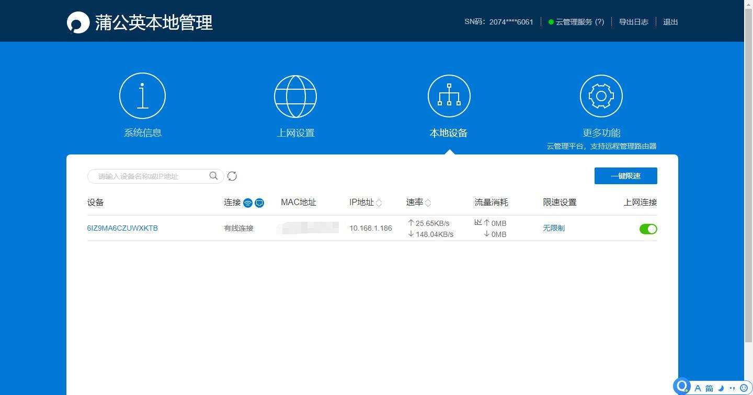The height and width of the screenshot is (395, 753).
Task: Click the emoji smiley in IME bar
Action: (744, 388)
